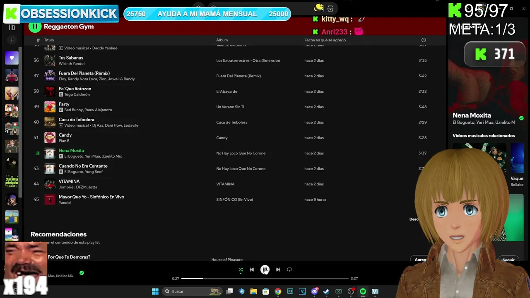Open Task View from the taskbar
This screenshot has height=298, width=530.
pos(230,291)
